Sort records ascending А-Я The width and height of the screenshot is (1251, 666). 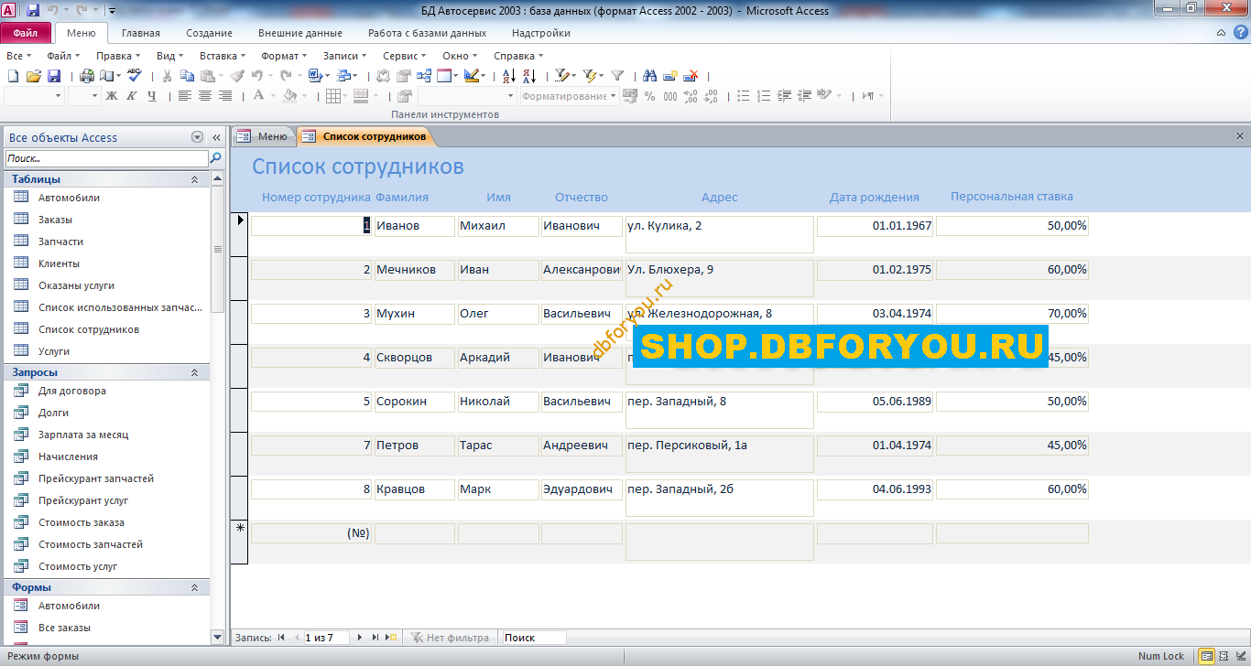pyautogui.click(x=509, y=76)
